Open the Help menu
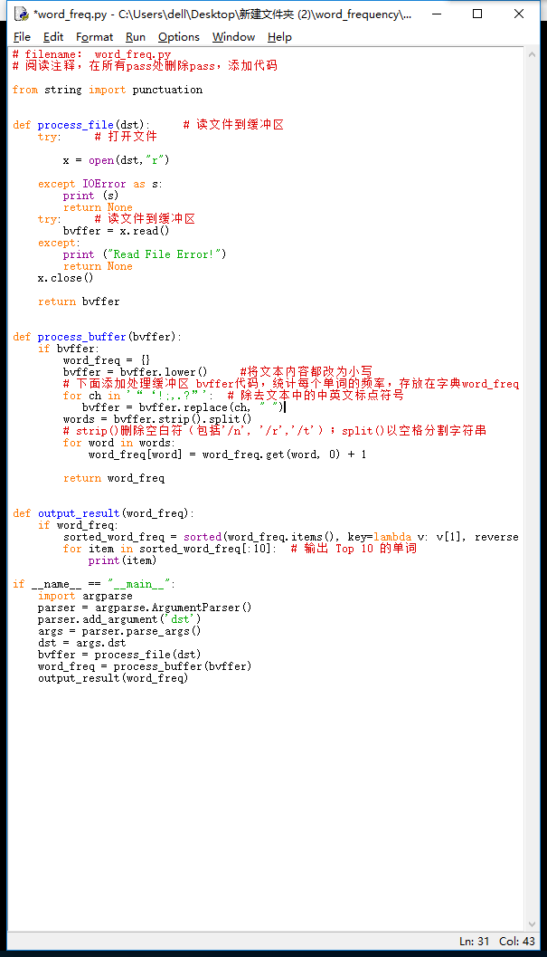The height and width of the screenshot is (957, 547). (279, 36)
